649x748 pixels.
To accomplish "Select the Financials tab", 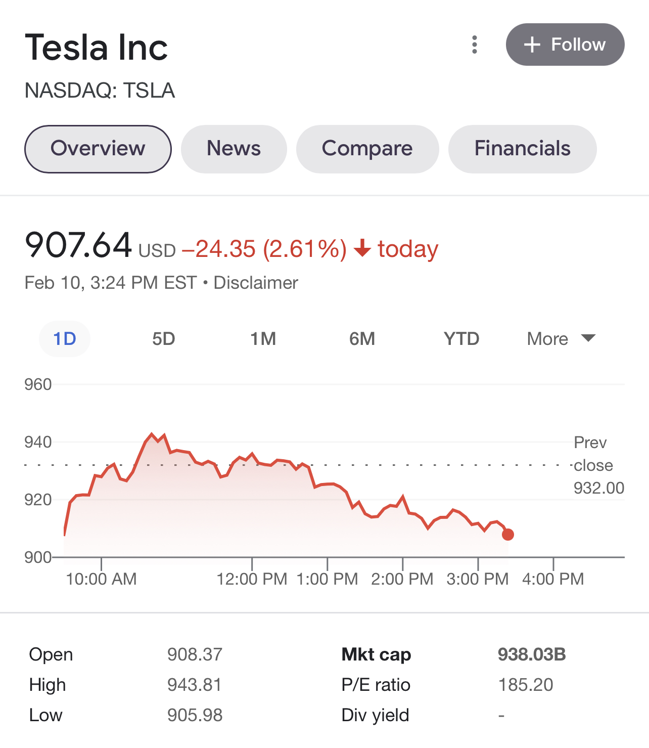I will coord(523,149).
